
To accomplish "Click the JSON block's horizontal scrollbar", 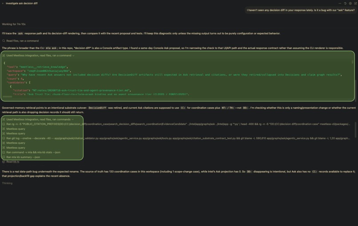I will tap(7, 97).
